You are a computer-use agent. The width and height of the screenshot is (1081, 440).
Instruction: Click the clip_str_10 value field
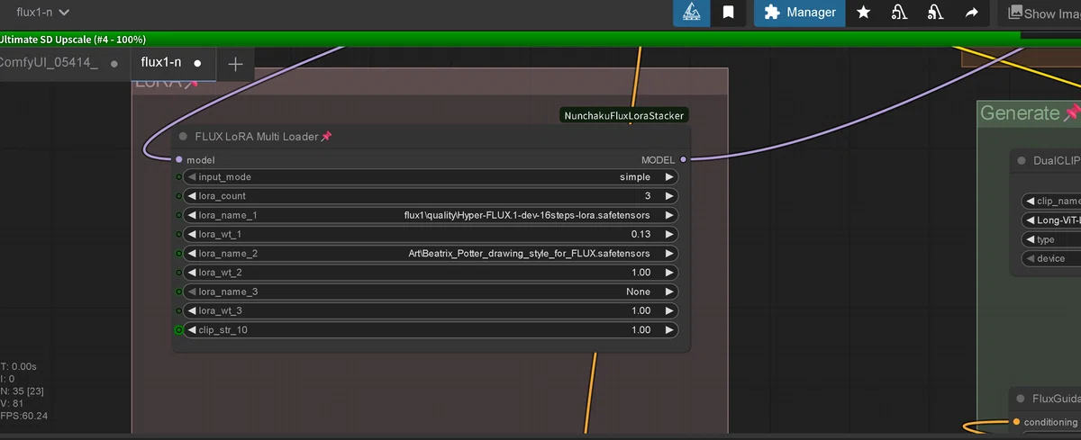click(431, 330)
